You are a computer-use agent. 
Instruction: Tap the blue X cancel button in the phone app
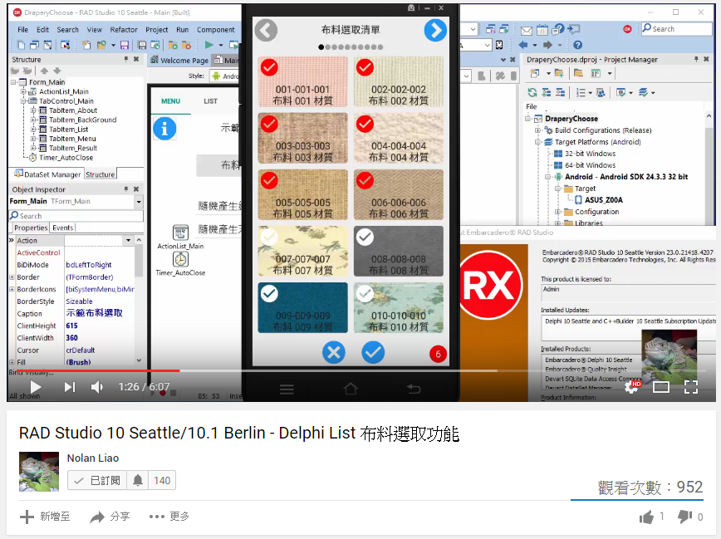334,353
